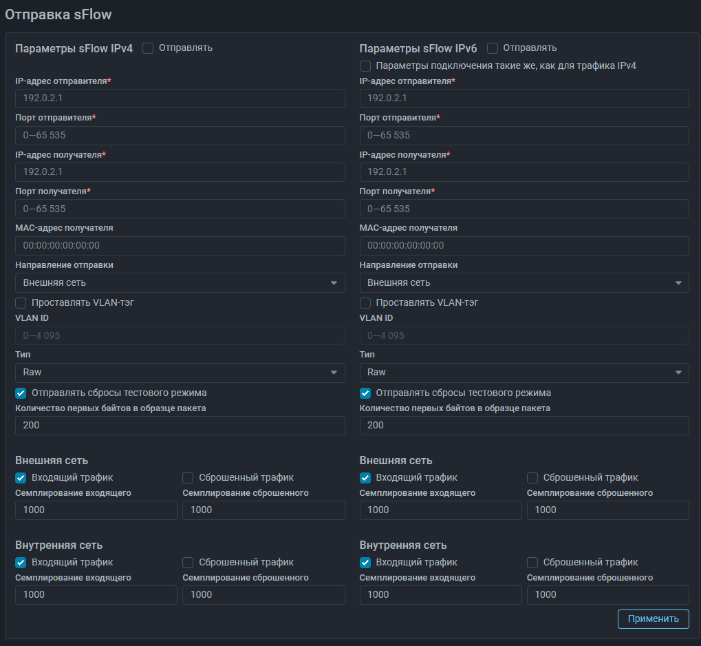Open IPv6 'Направление отправки' dropdown
701x646 pixels.
(524, 282)
